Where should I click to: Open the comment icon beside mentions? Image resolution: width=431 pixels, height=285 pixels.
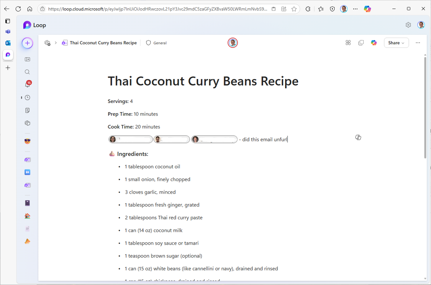tap(358, 137)
